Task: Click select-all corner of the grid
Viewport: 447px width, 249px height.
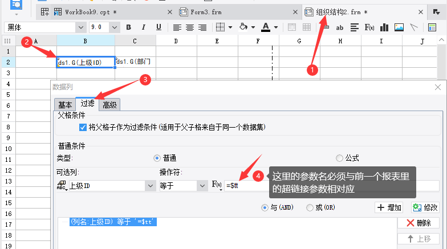Action: [x=8, y=41]
